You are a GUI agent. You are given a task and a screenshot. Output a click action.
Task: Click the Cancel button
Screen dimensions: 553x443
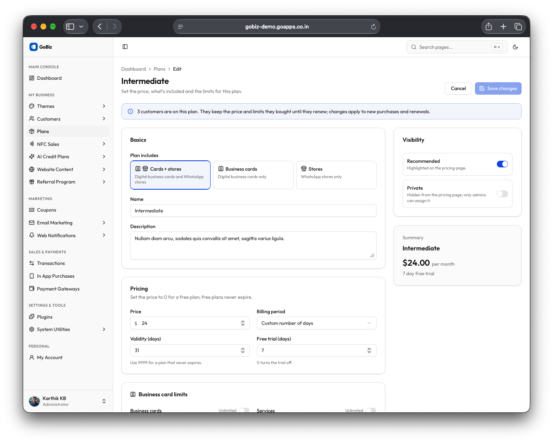click(x=458, y=88)
